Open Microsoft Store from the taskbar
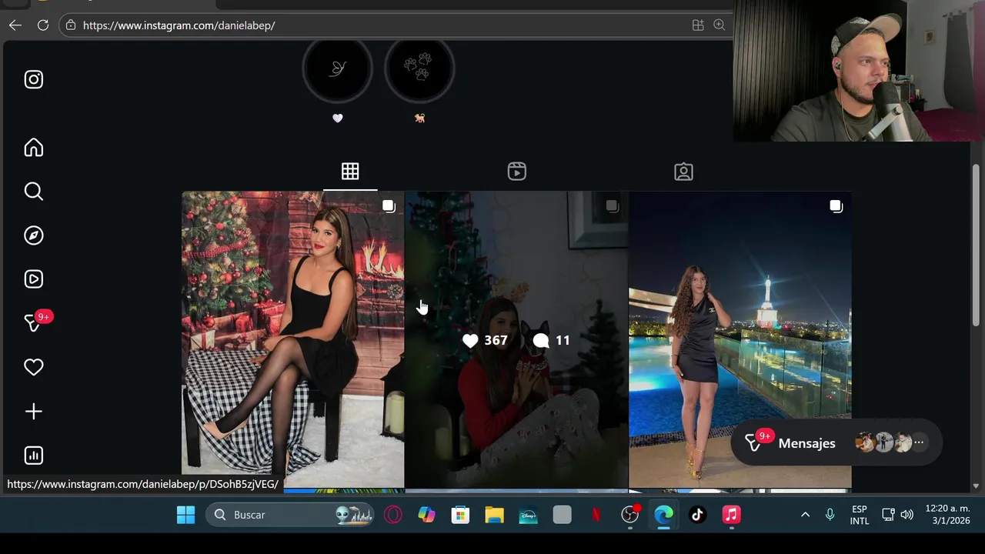Image resolution: width=985 pixels, height=554 pixels. tap(460, 515)
